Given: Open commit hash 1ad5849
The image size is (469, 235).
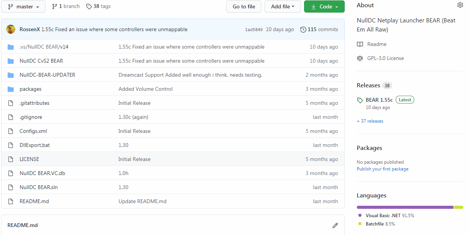Looking at the screenshot, I should 254,30.
